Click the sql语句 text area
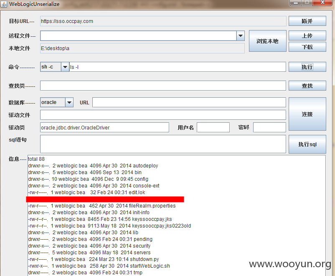 click(x=163, y=144)
